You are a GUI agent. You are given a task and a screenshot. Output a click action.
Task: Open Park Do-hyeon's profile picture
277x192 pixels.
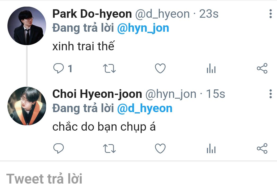(27, 26)
